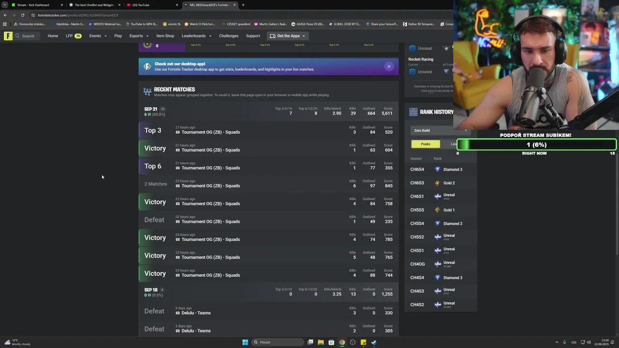The image size is (619, 348).
Task: Open the Defeat Tournament OG Squads match
Action: [268, 220]
